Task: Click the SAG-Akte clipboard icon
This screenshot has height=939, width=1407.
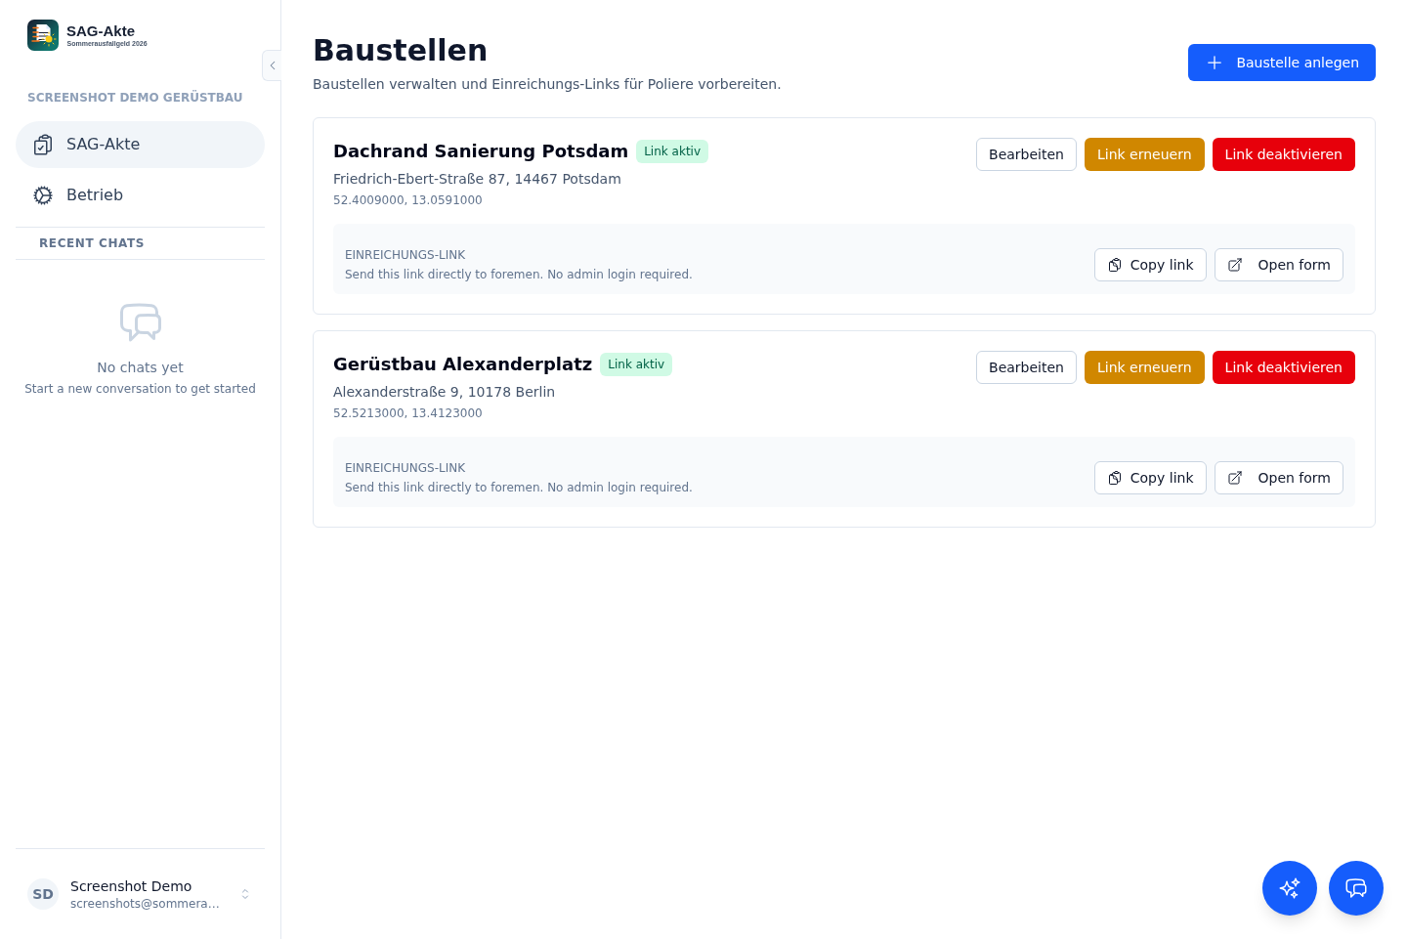Action: pyautogui.click(x=43, y=145)
